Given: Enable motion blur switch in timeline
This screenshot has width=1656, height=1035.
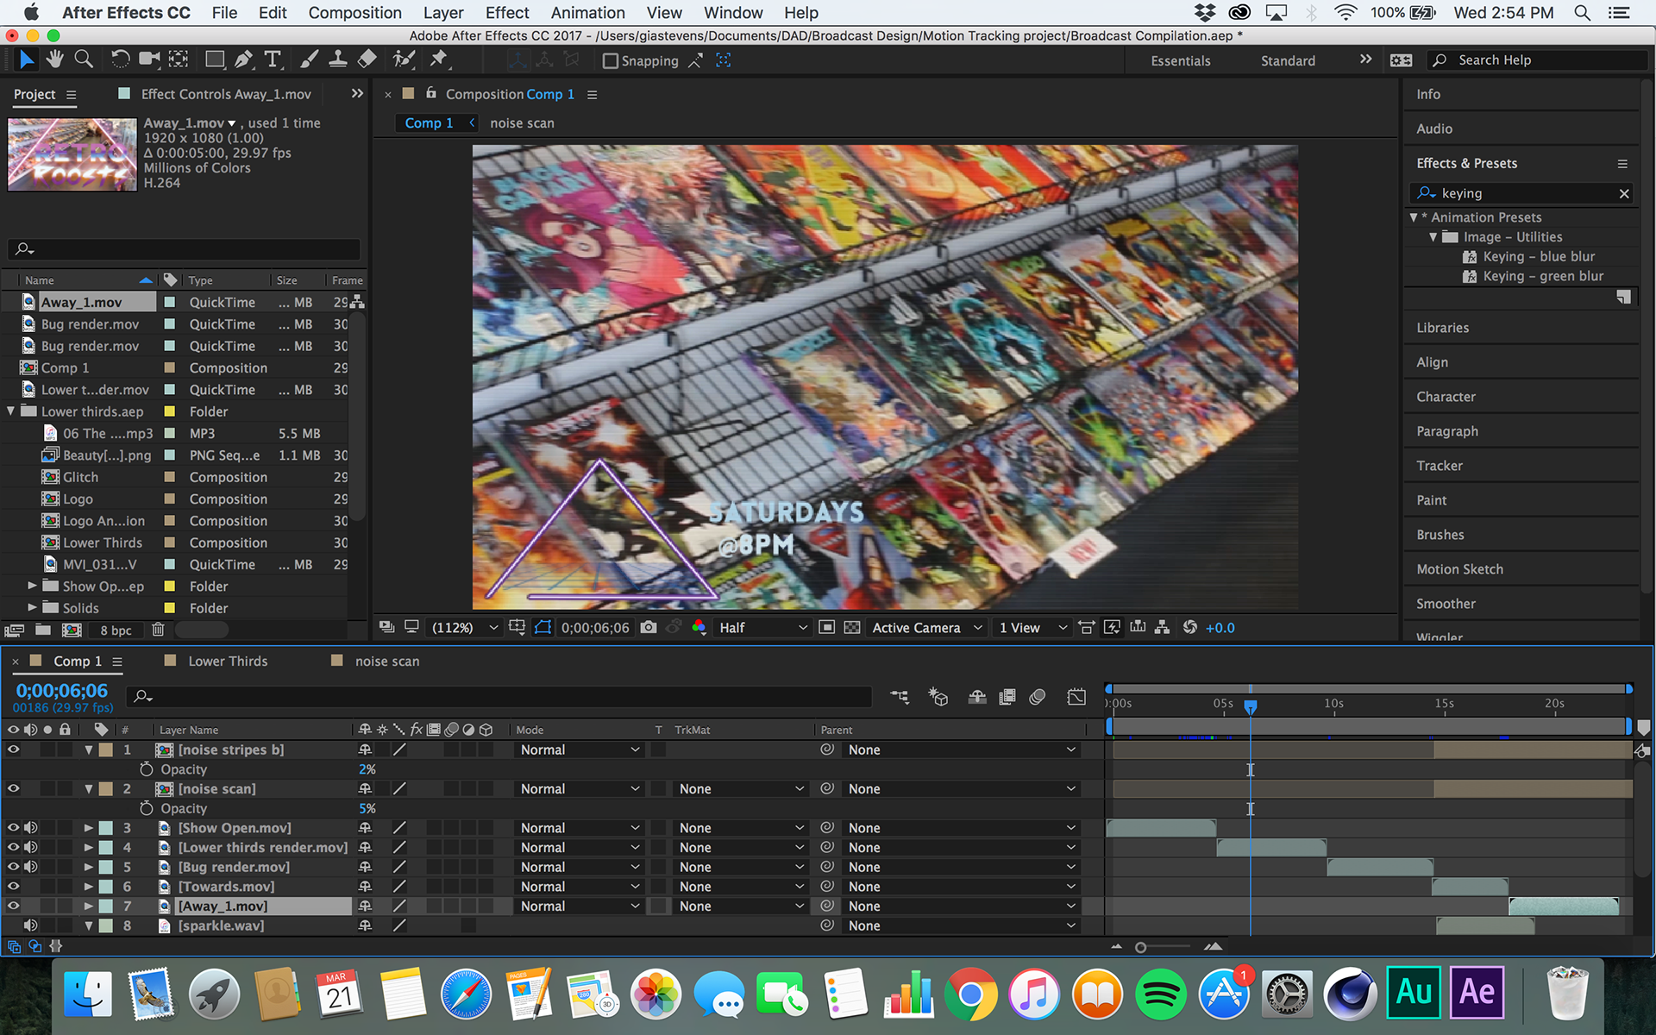Looking at the screenshot, I should coord(1038,696).
